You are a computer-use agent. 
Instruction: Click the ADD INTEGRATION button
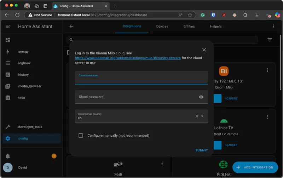click(255, 167)
